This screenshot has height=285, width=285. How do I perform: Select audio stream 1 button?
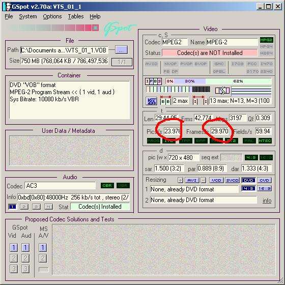[x=12, y=207]
